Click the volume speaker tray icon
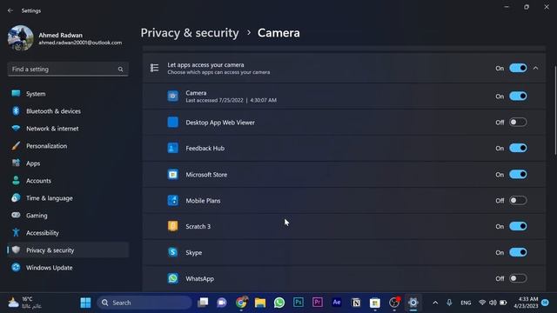Image resolution: width=557 pixels, height=313 pixels. (493, 303)
